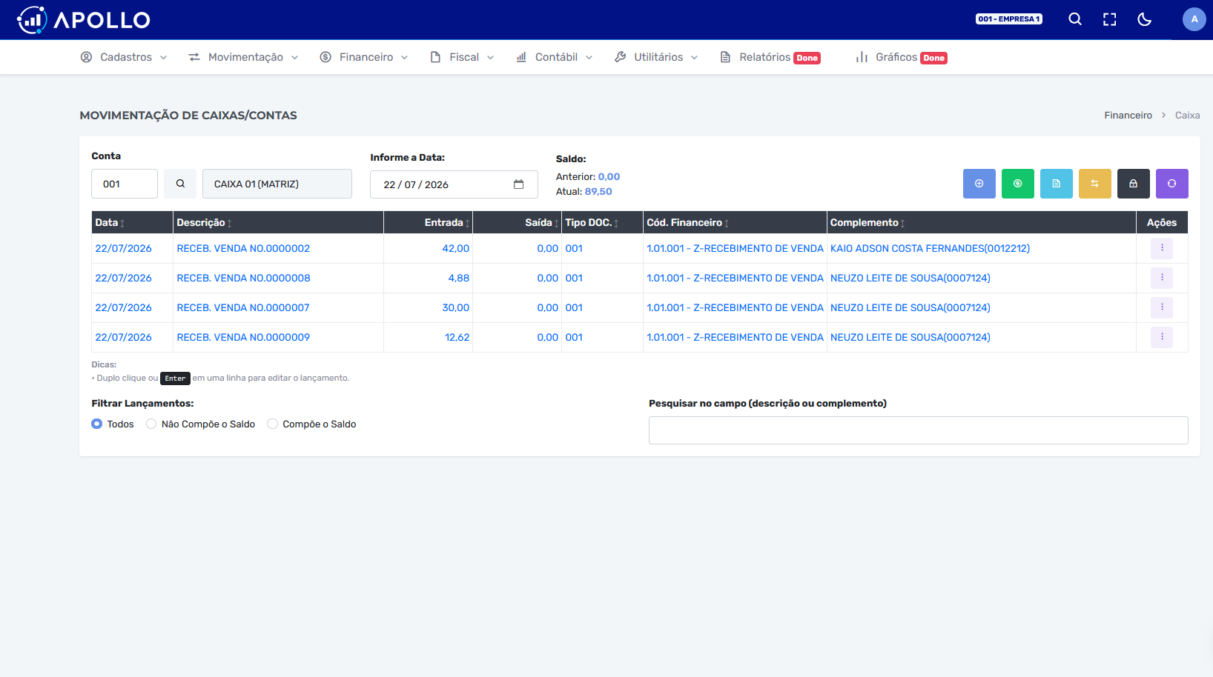This screenshot has height=677, width=1213.
Task: Click the Entrada value 42,00
Action: click(455, 248)
